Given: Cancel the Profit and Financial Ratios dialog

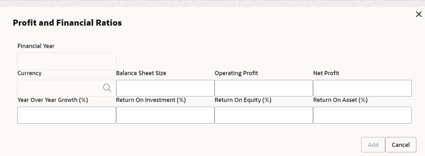Looking at the screenshot, I should (x=401, y=145).
